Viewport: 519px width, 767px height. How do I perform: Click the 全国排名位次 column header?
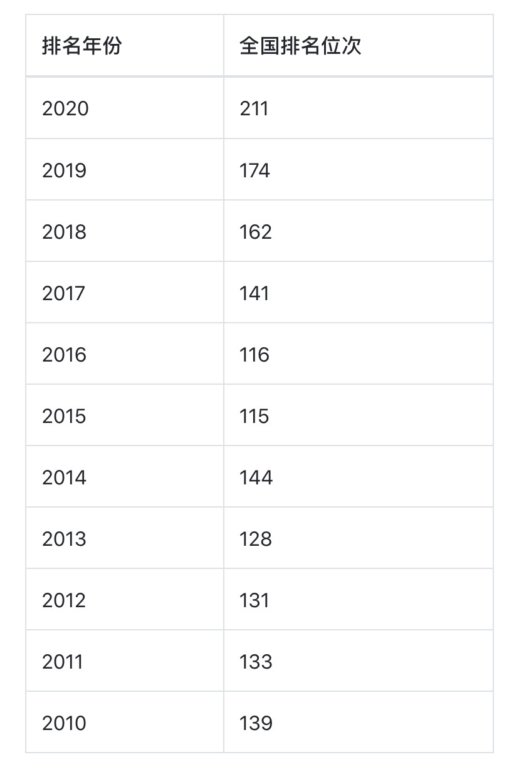(x=300, y=46)
